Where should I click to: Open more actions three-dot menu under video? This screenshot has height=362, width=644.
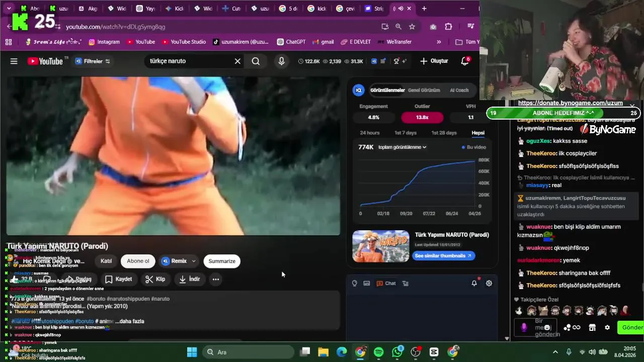pyautogui.click(x=215, y=279)
